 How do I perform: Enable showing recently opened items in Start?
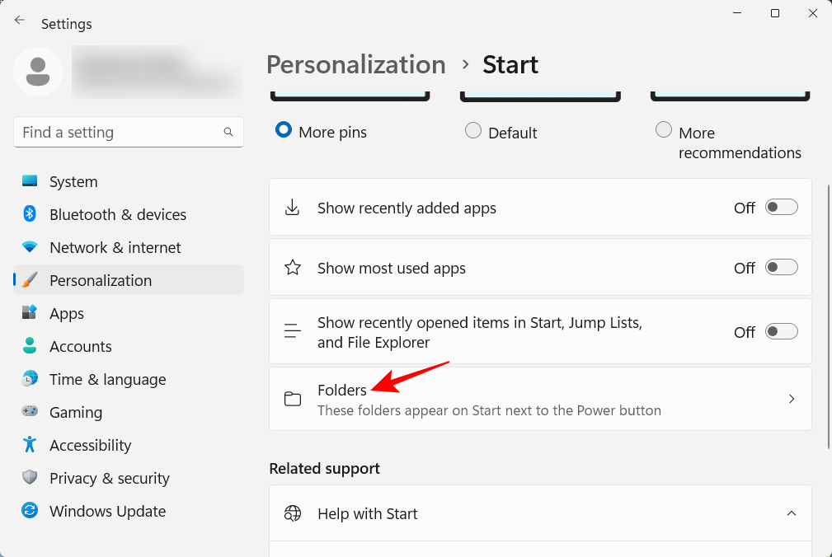click(781, 330)
